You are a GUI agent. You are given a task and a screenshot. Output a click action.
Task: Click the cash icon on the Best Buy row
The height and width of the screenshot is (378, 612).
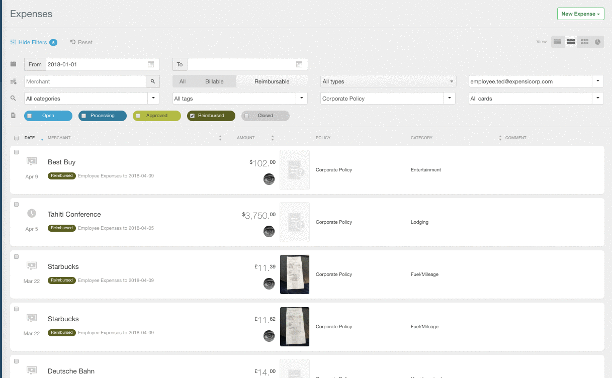pos(32,161)
